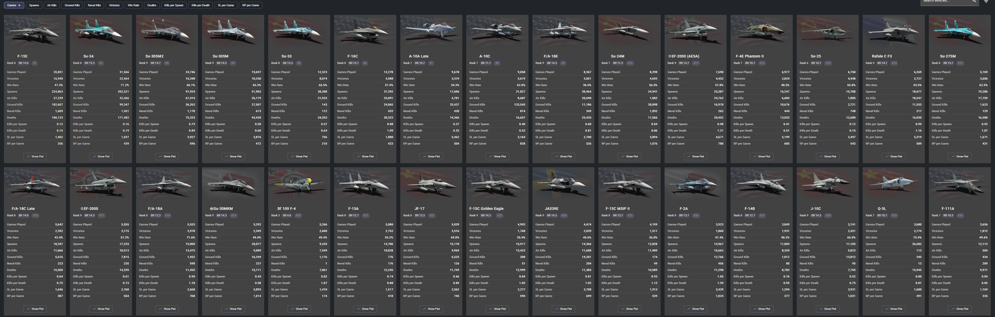Expand plot for F-111A card
Screen dimensions: 995x317
click(x=960, y=309)
